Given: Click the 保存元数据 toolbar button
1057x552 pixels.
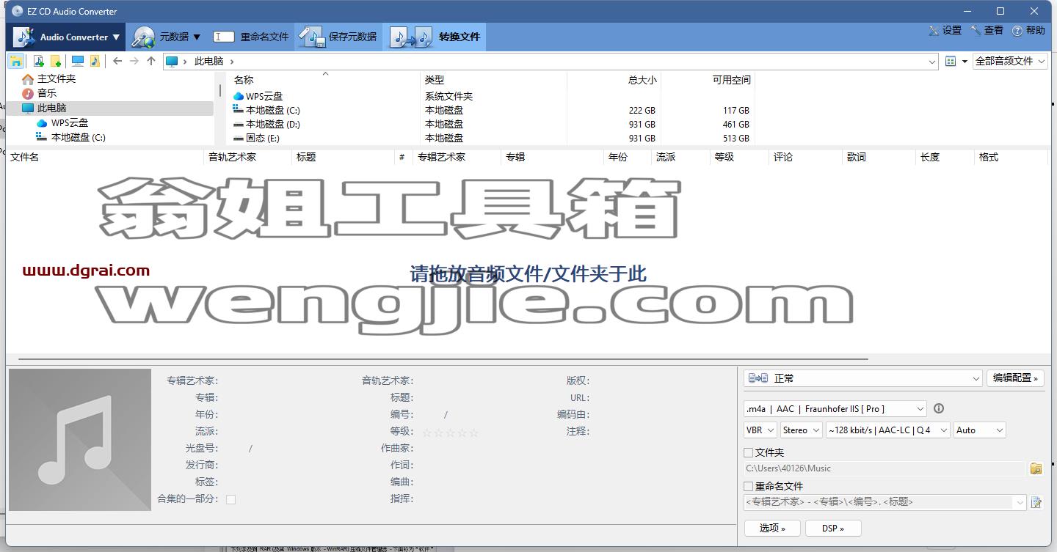Looking at the screenshot, I should click(338, 37).
